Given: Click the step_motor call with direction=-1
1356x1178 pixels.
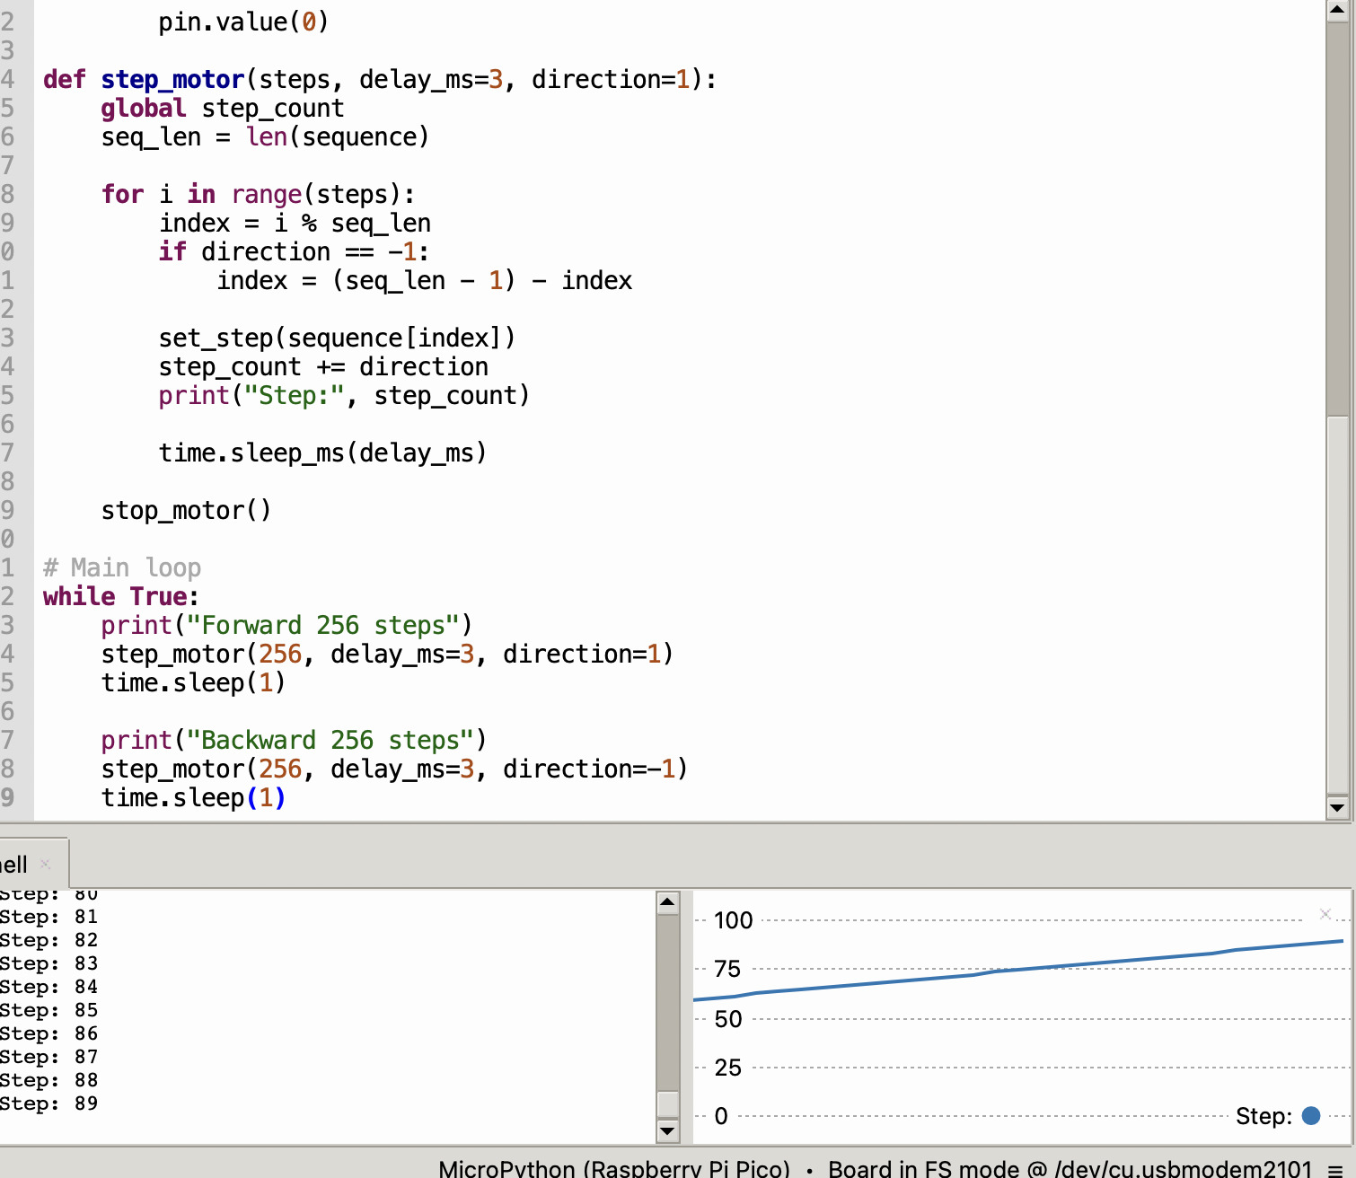Looking at the screenshot, I should 394,769.
